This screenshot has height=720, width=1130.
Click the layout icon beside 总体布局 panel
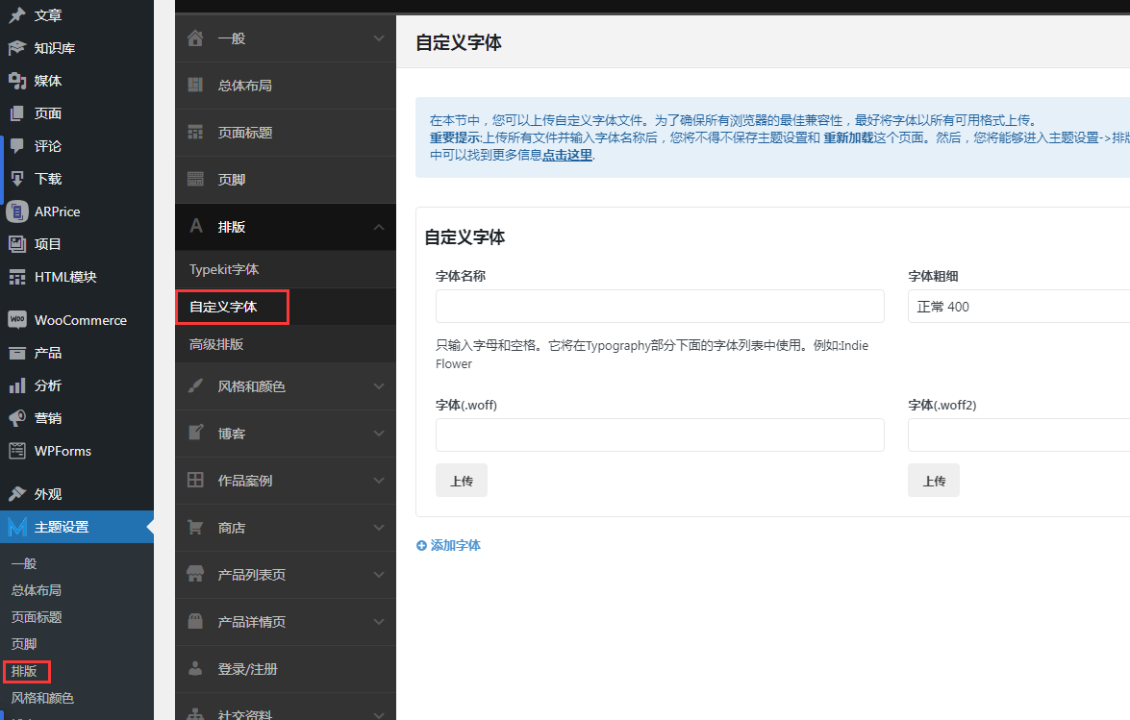click(x=195, y=85)
